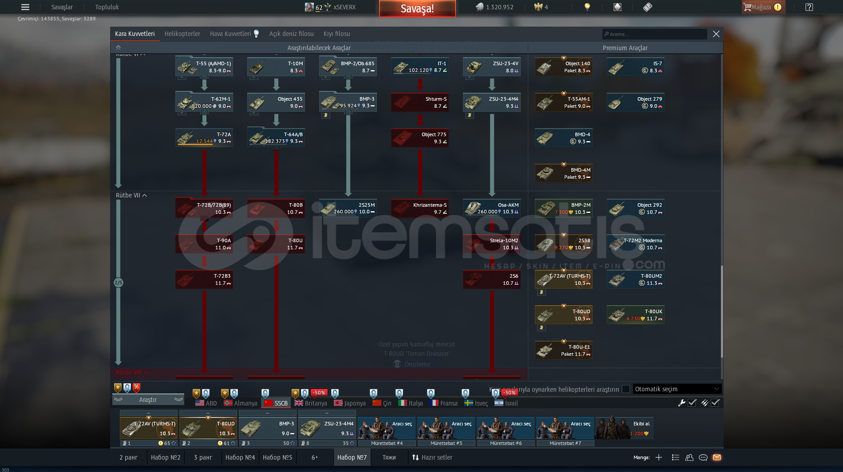843x472 pixels.
Task: Click the plus icon next to Manga
Action: click(659, 457)
